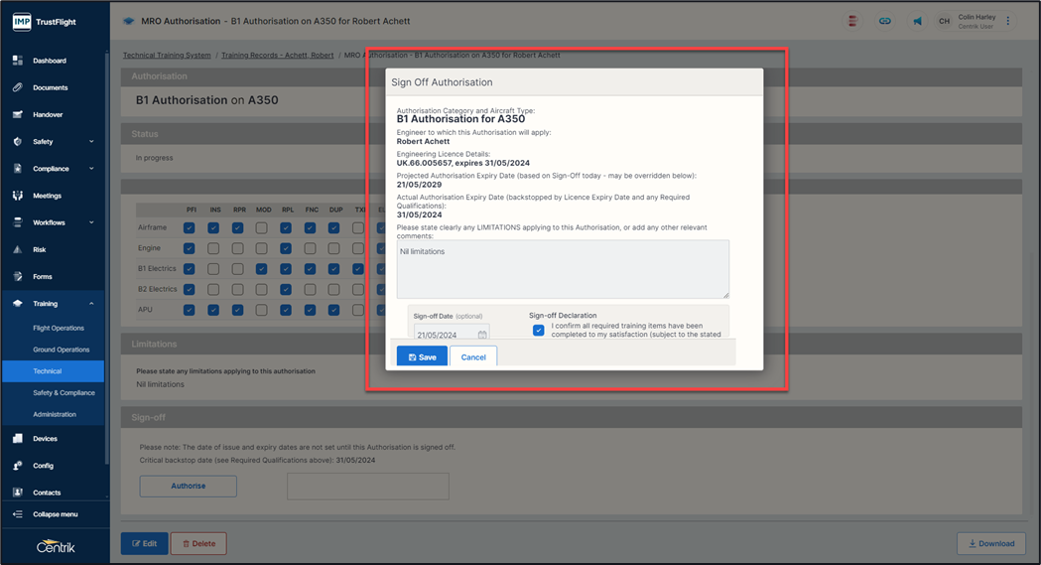The width and height of the screenshot is (1041, 565).
Task: Expand the Workflows menu chevron
Action: click(91, 222)
